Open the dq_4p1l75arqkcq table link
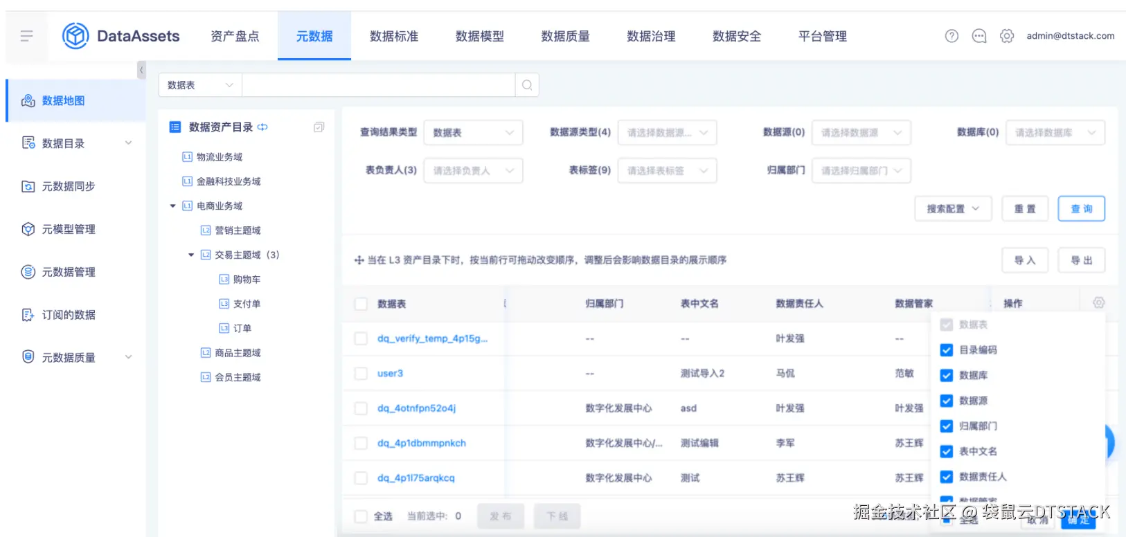Viewport: 1126px width, 537px height. (415, 478)
